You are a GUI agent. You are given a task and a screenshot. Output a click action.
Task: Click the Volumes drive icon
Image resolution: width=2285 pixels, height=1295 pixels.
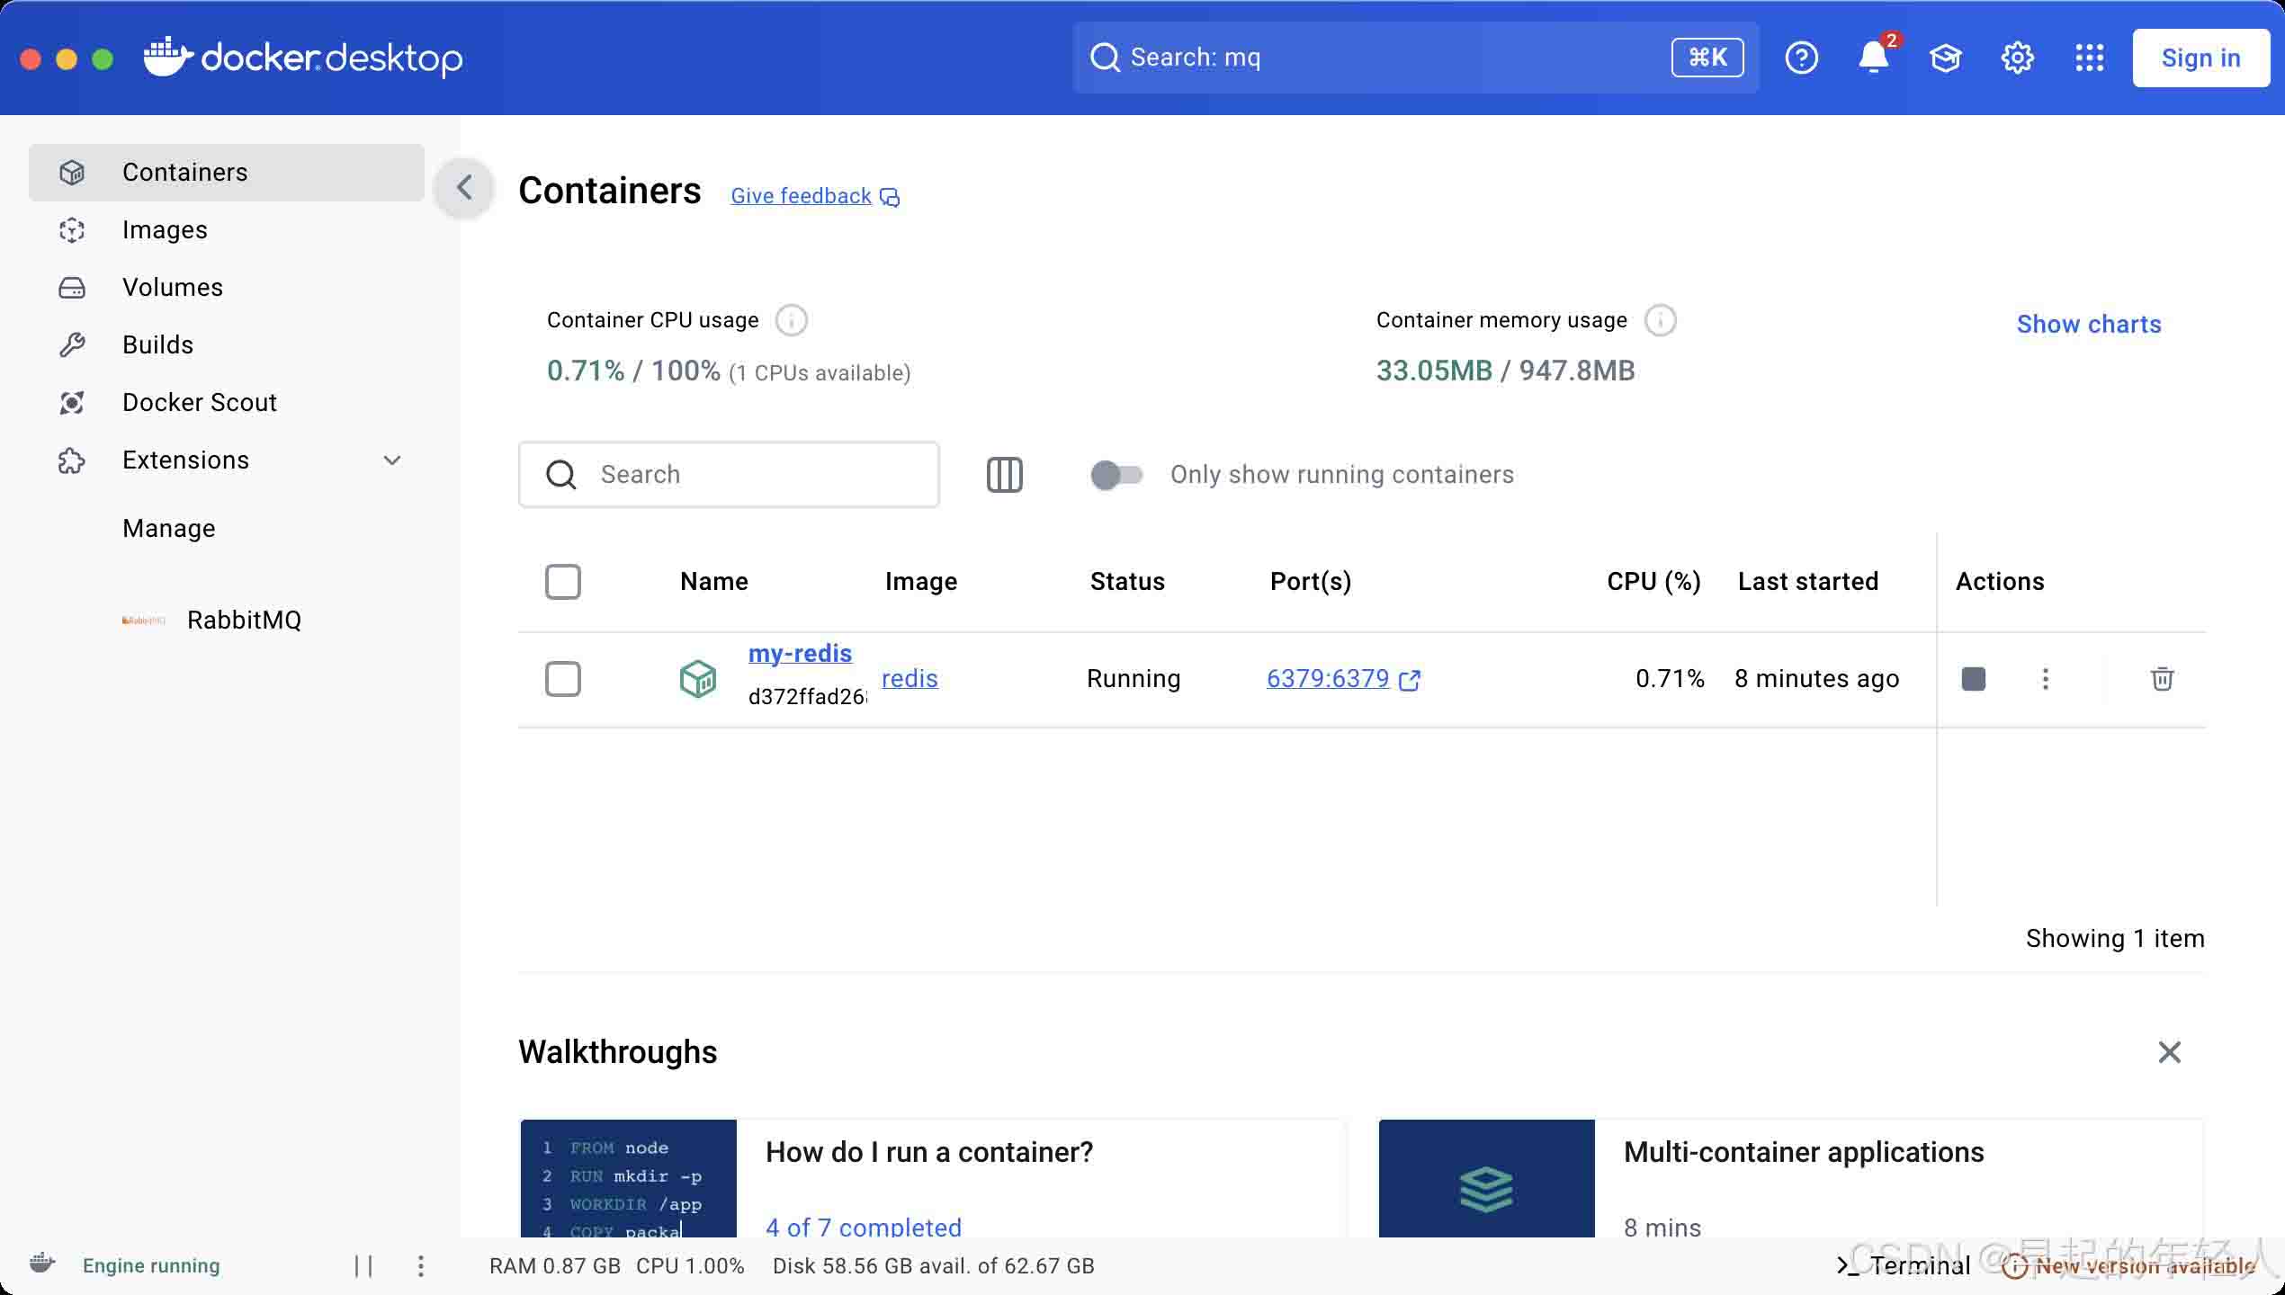coord(72,288)
